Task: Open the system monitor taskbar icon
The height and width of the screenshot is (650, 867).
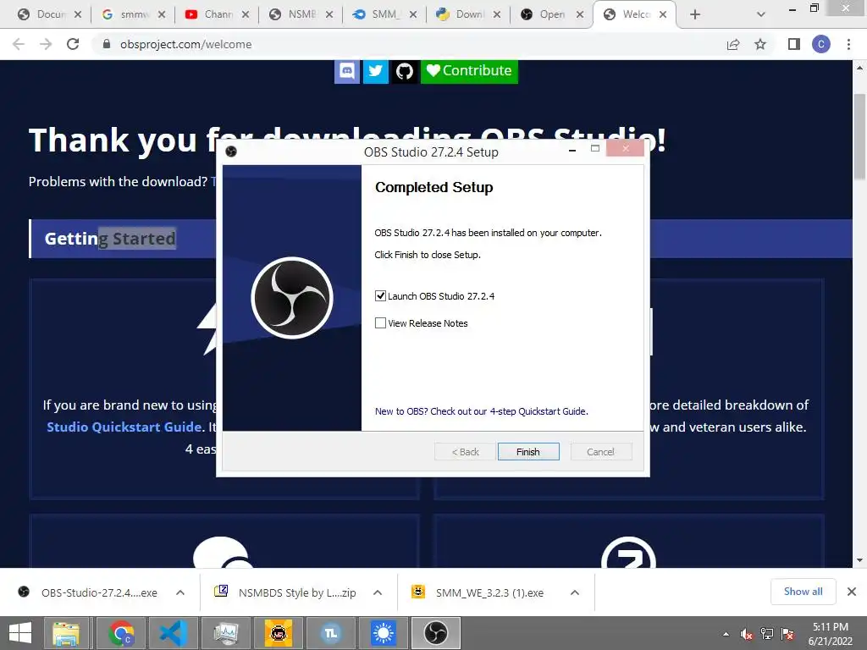Action: pyautogui.click(x=225, y=633)
